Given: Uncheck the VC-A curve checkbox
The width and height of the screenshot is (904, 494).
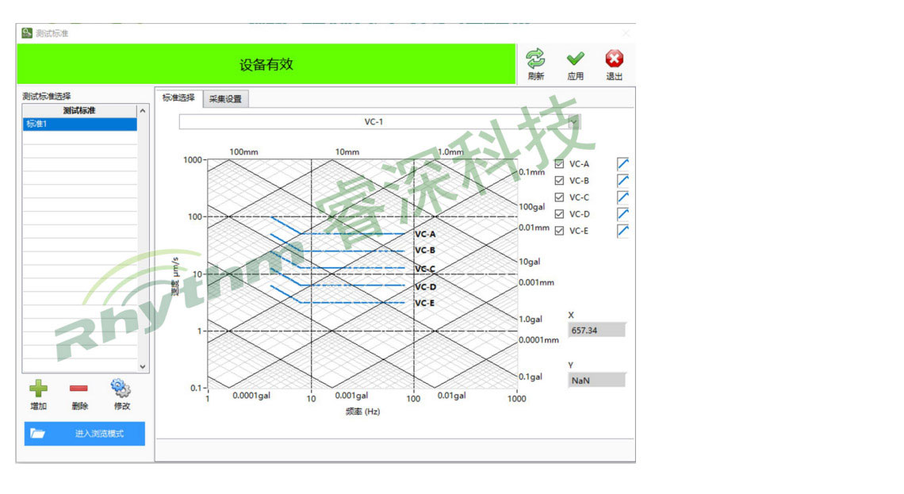Looking at the screenshot, I should (x=559, y=163).
